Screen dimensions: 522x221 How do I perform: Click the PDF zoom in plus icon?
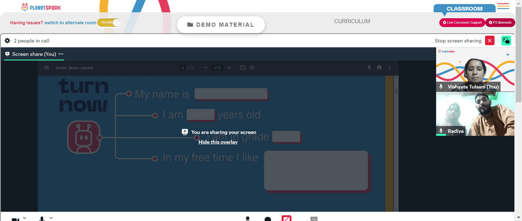coord(229,68)
